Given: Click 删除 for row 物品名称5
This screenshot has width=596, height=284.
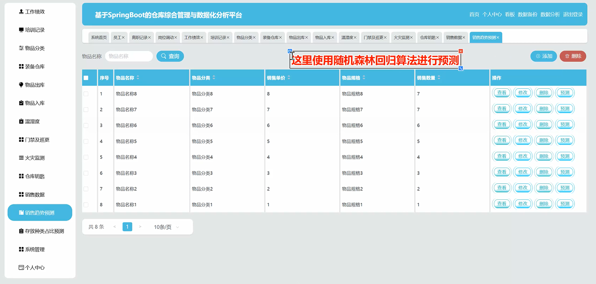Looking at the screenshot, I should pos(544,141).
